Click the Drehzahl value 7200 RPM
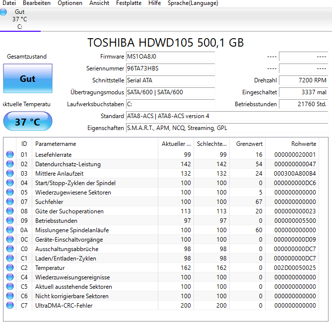 point(303,80)
